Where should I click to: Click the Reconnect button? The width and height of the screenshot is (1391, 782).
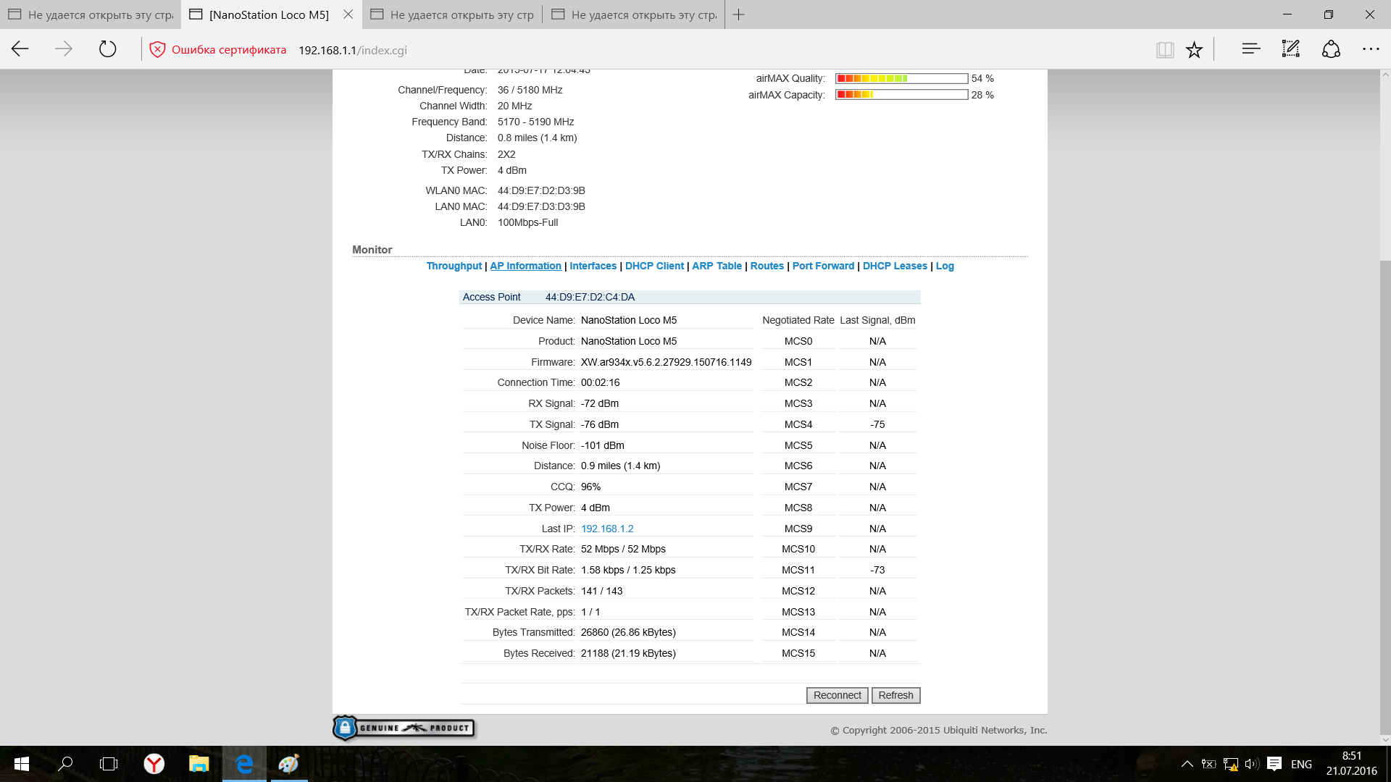coord(837,695)
